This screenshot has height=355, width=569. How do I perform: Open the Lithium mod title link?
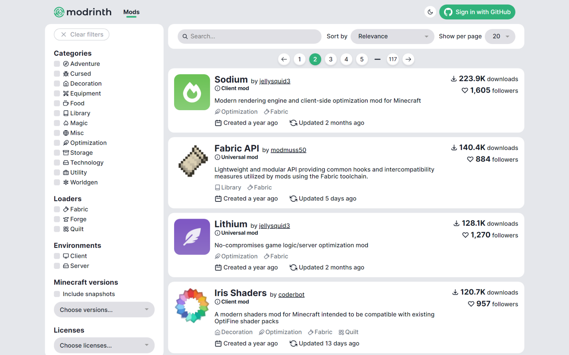click(x=231, y=224)
